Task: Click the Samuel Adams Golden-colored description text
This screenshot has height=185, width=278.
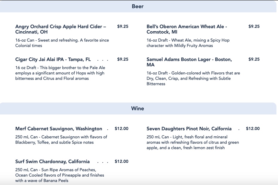Action: pos(193,79)
